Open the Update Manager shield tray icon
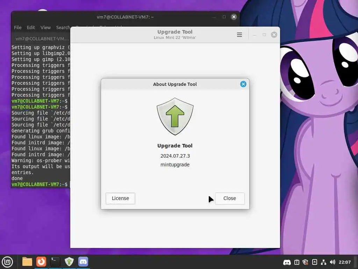Viewport: 358px width, 269px height. tap(306, 262)
